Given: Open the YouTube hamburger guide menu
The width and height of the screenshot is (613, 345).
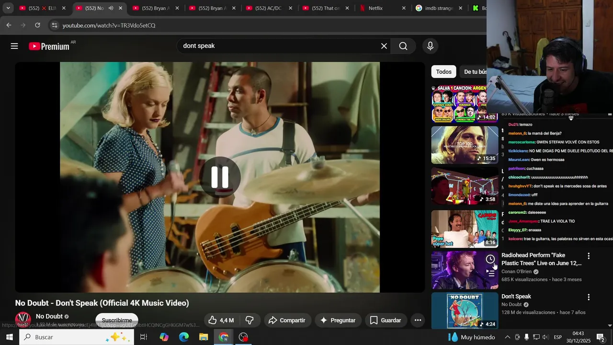Looking at the screenshot, I should coord(14,46).
